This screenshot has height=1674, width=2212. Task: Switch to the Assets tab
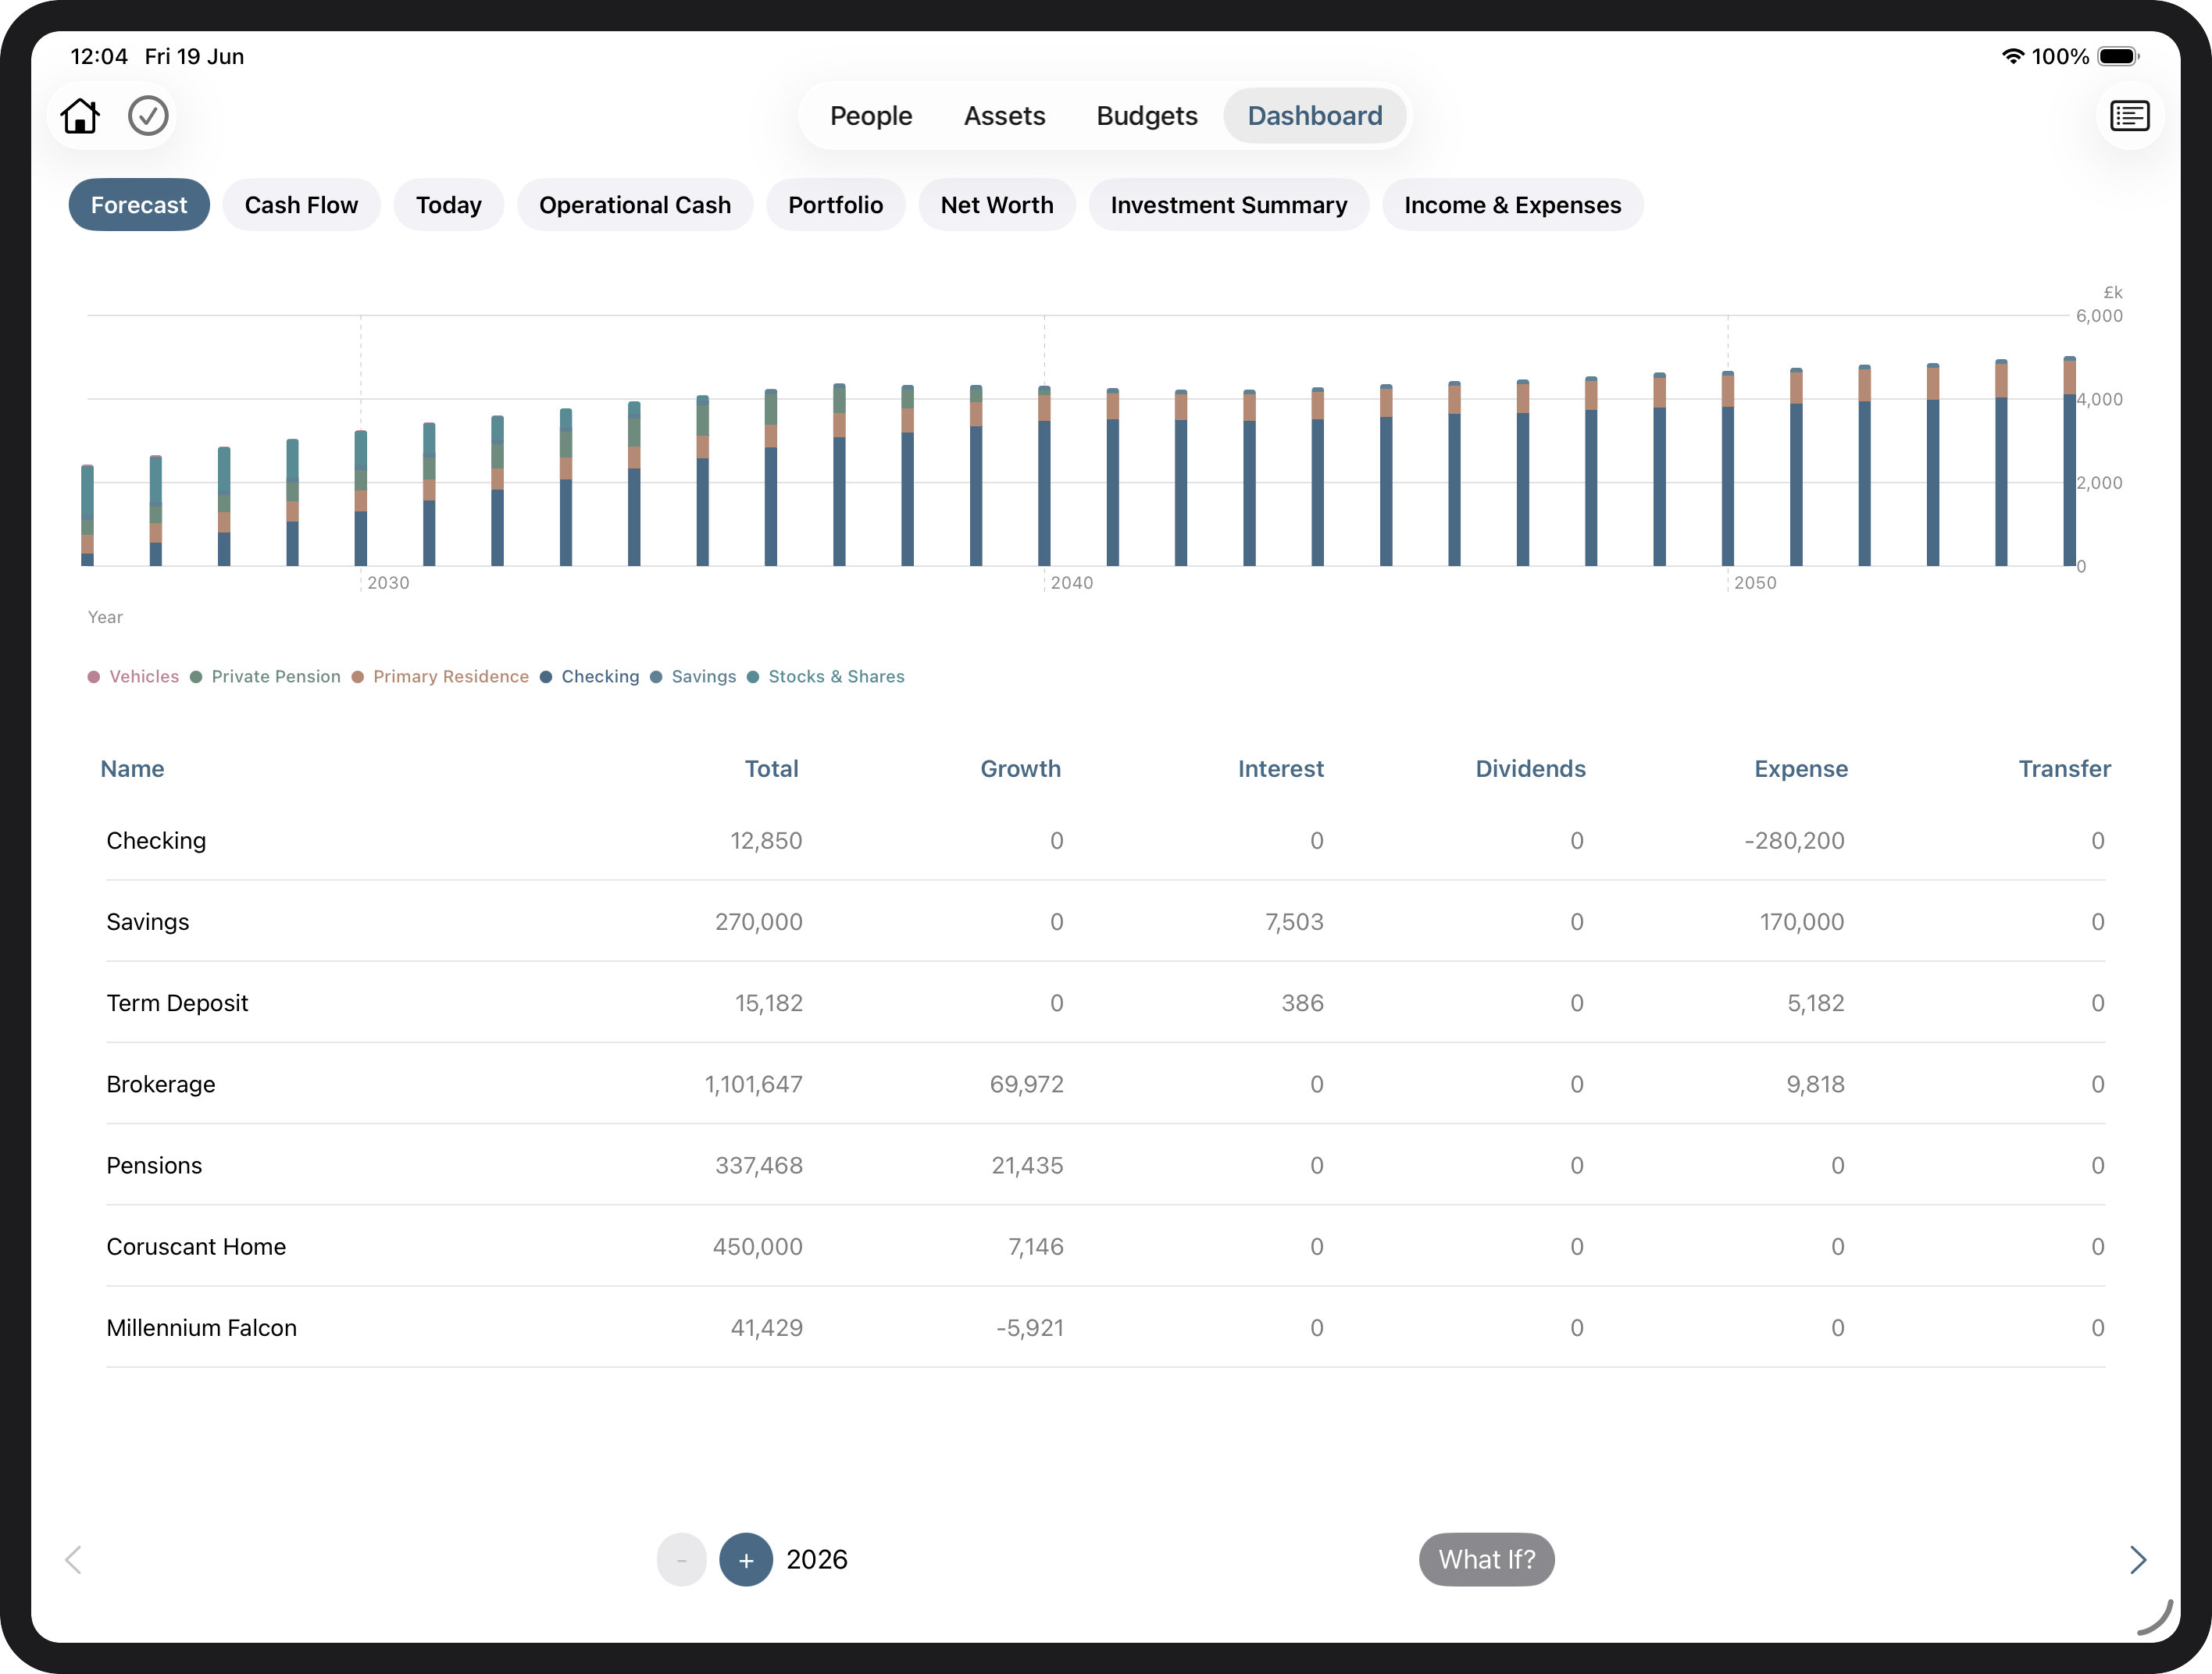click(x=1004, y=116)
